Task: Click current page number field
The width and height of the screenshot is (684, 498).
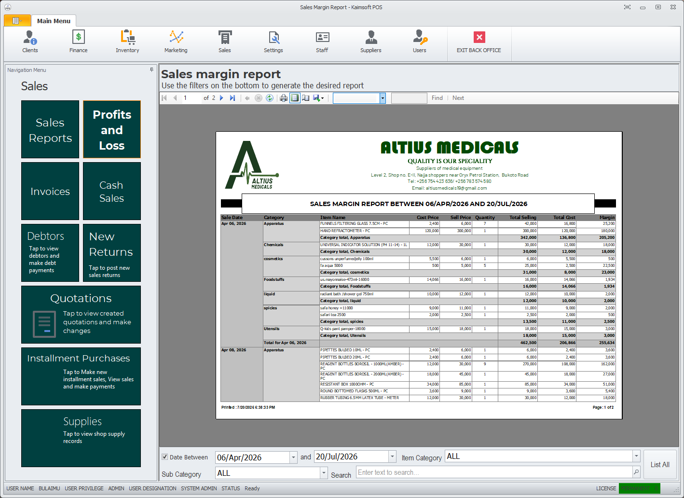Action: click(191, 98)
